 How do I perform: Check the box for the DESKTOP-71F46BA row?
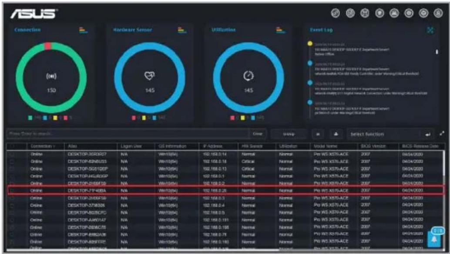pyautogui.click(x=12, y=190)
